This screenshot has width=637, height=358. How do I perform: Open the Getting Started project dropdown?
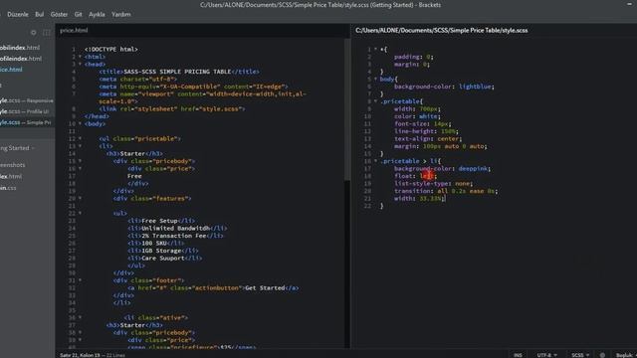click(x=17, y=148)
